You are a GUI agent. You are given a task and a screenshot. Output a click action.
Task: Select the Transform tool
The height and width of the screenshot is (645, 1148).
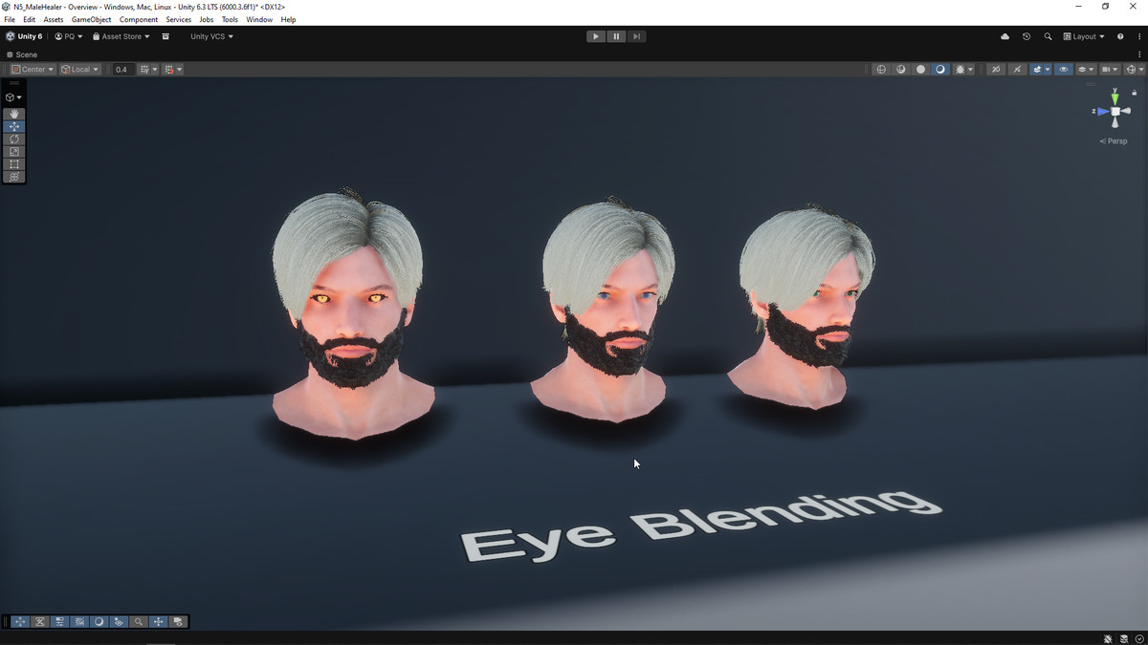14,177
